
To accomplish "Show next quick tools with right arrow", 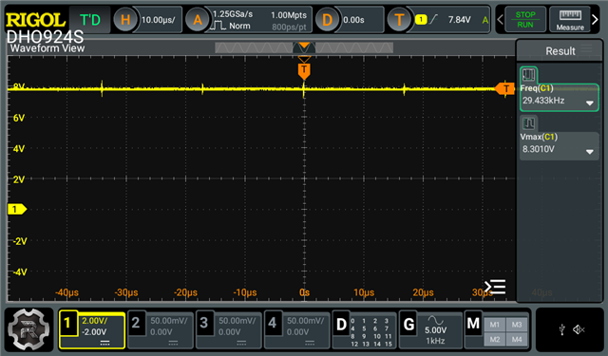I will coord(596,19).
